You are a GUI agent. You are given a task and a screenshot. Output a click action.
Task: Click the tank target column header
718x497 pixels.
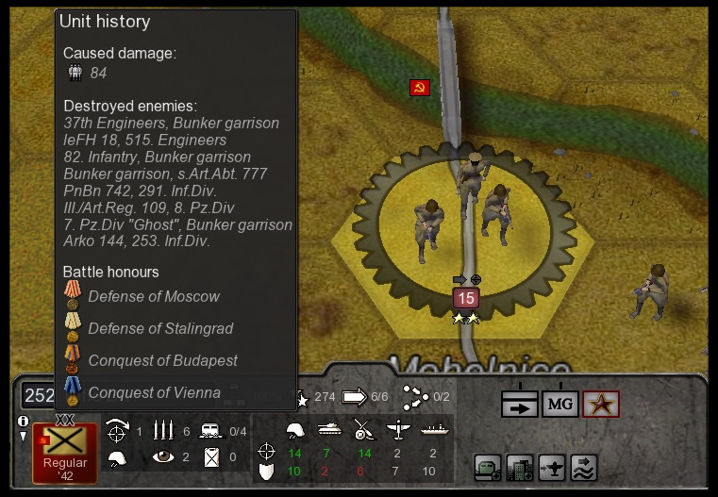(x=329, y=429)
